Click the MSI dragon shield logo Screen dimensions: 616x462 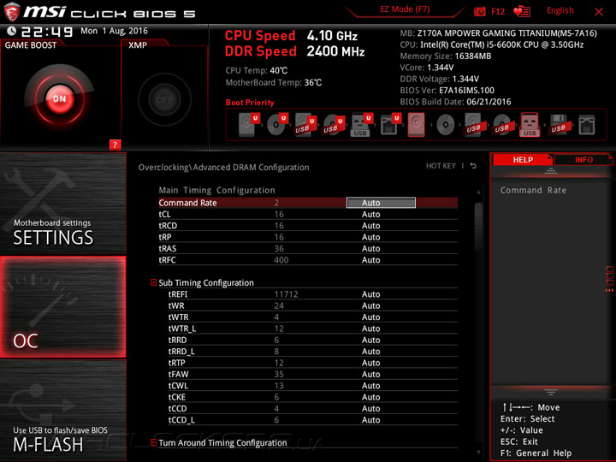pyautogui.click(x=12, y=11)
